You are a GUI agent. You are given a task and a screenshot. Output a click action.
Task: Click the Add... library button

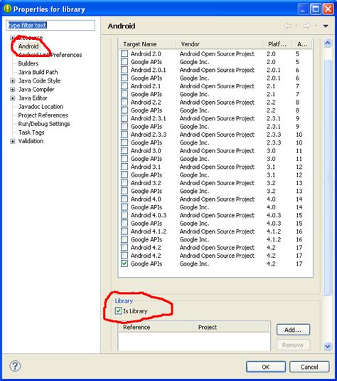(293, 330)
